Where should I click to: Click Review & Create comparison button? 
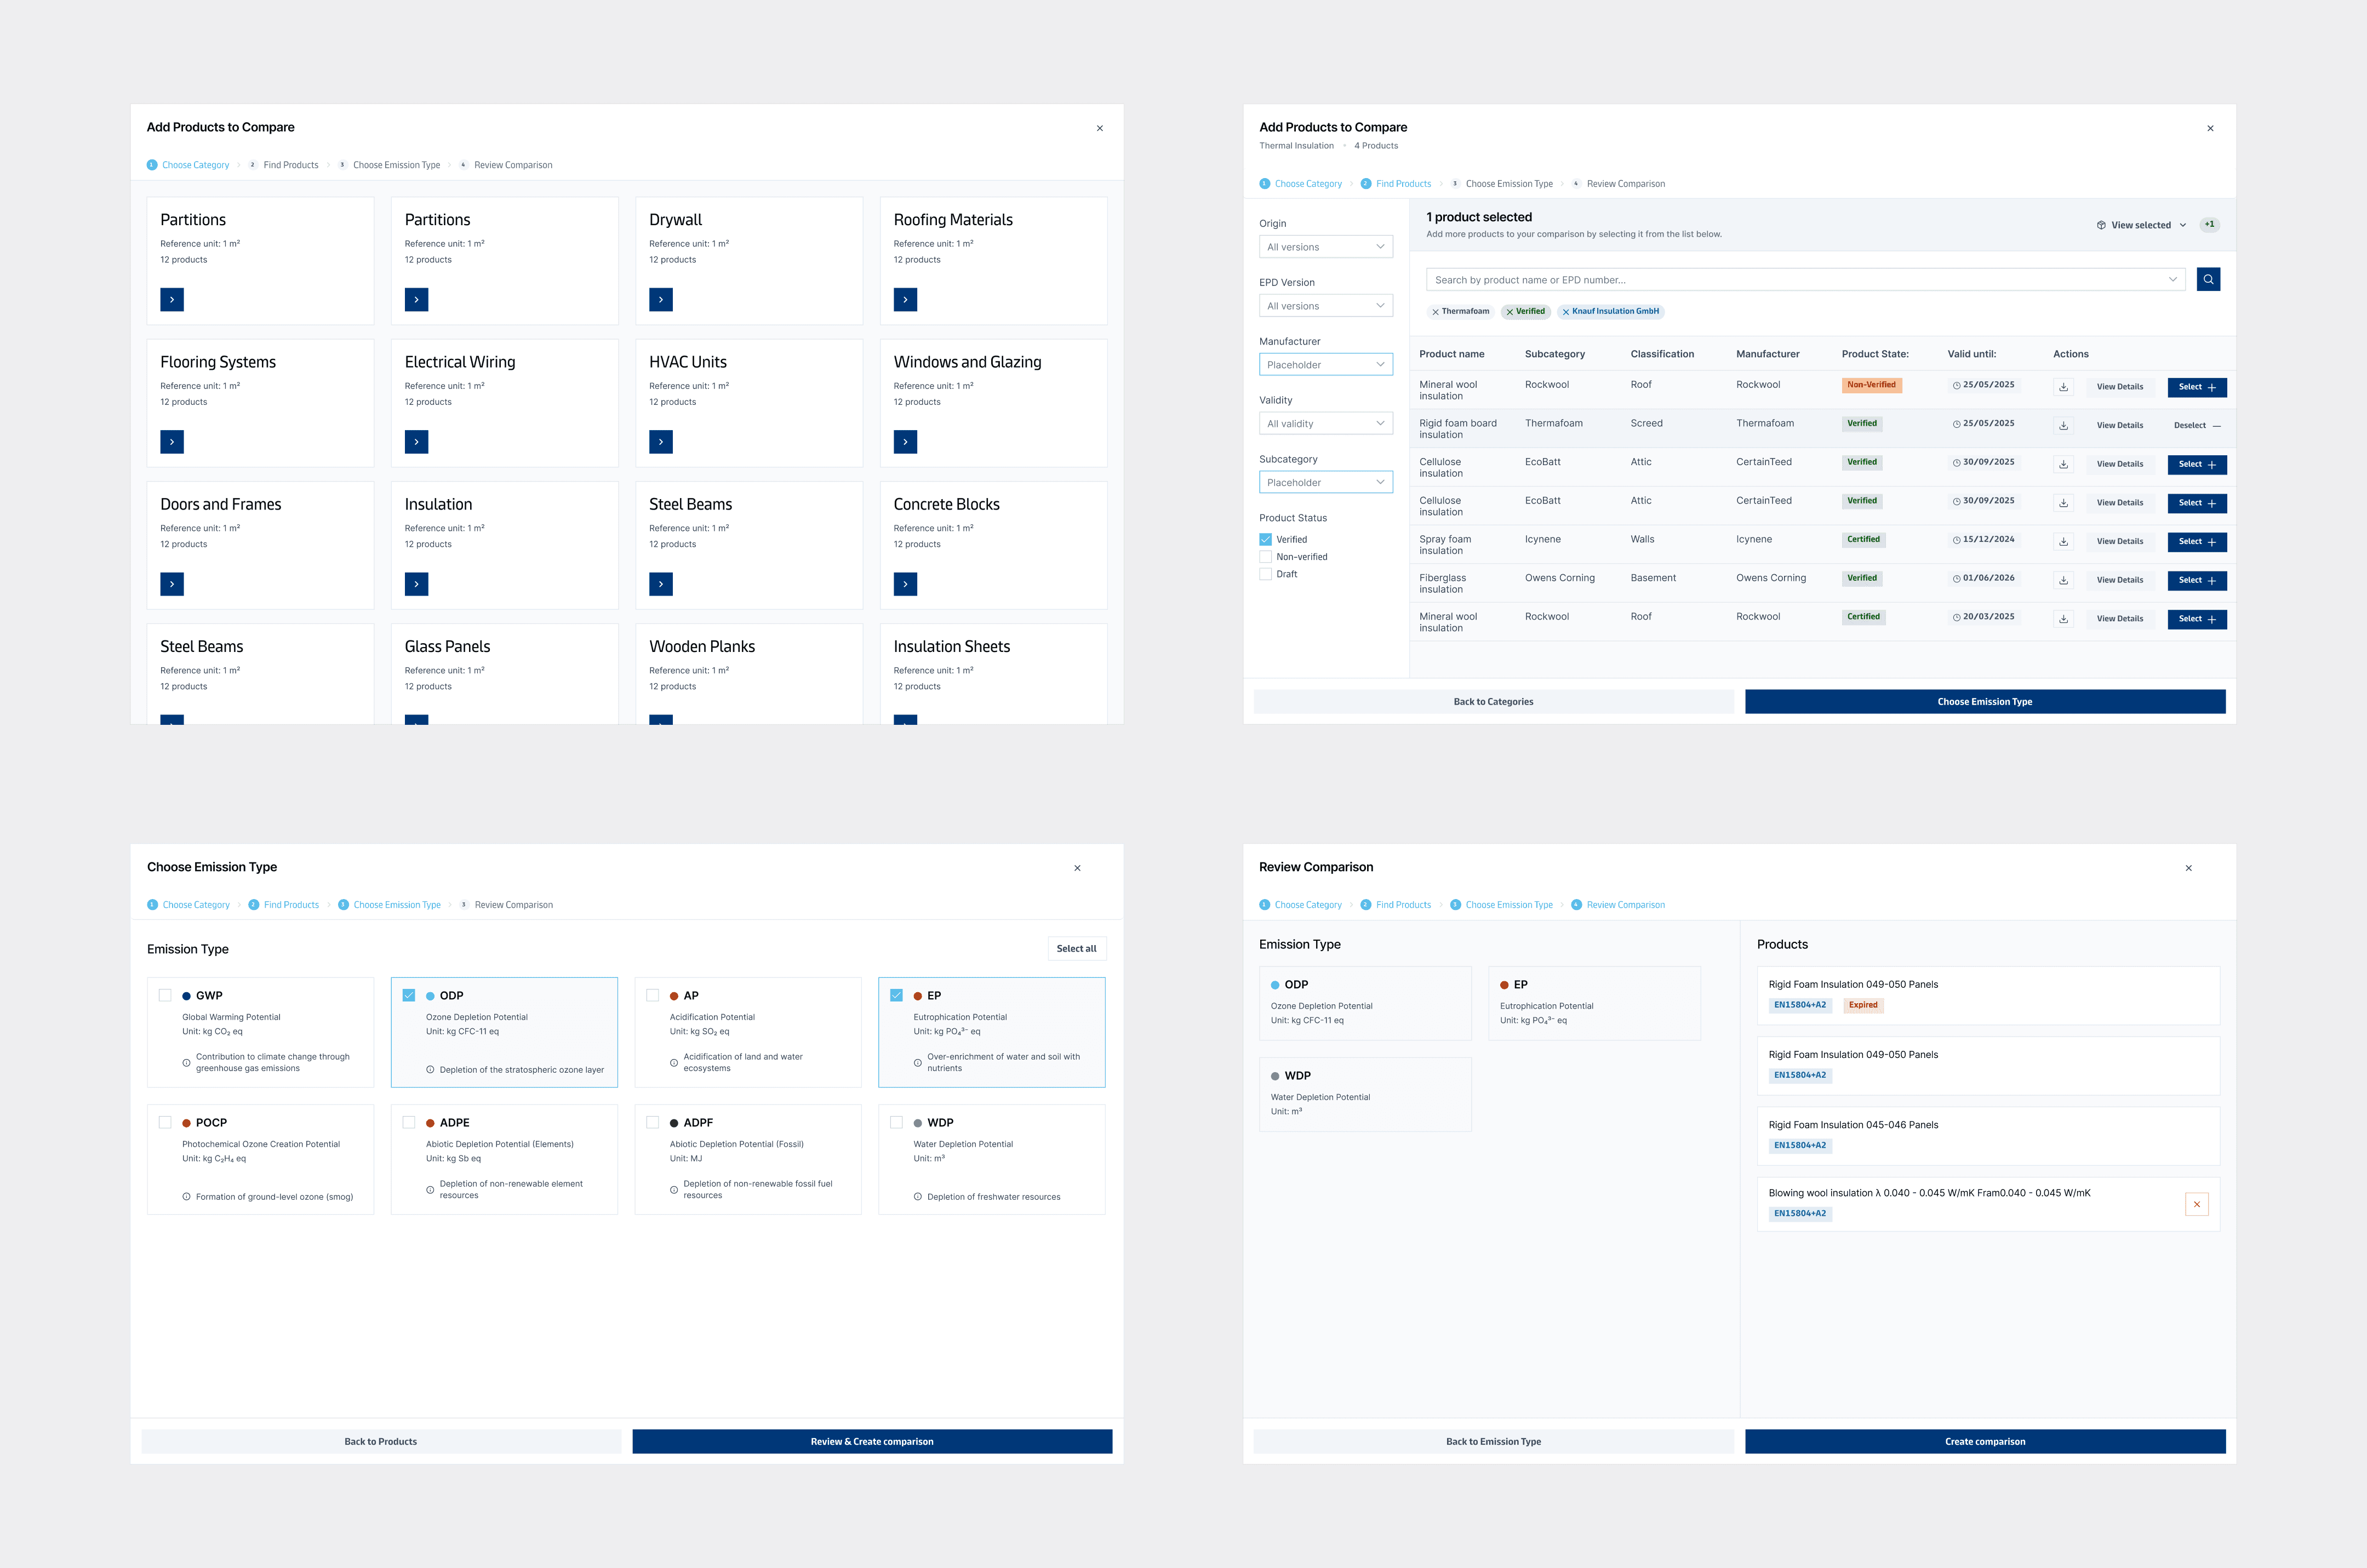tap(871, 1441)
